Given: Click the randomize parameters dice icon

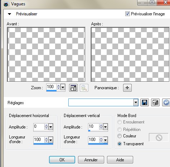Looking at the screenshot, I should (155, 102).
